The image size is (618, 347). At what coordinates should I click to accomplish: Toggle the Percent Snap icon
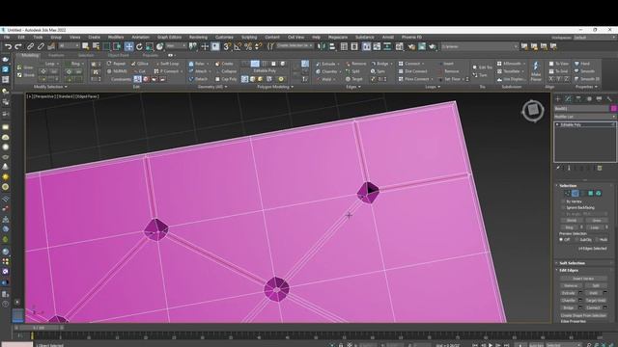[x=248, y=46]
